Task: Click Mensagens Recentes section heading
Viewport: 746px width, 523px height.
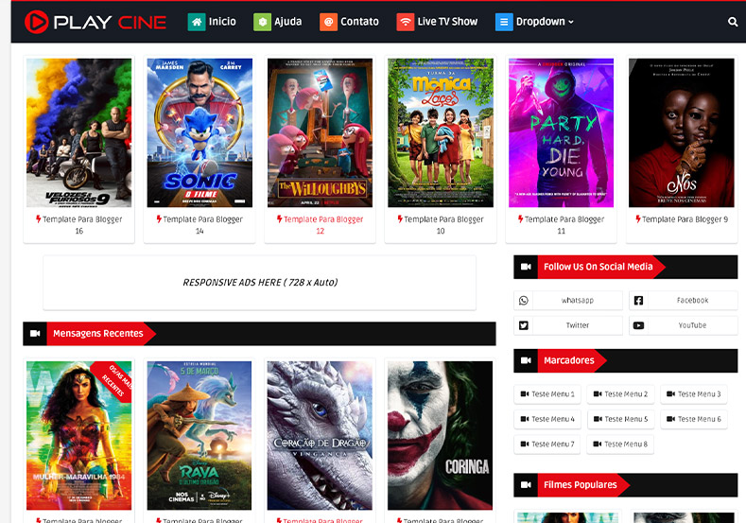Action: [x=98, y=334]
